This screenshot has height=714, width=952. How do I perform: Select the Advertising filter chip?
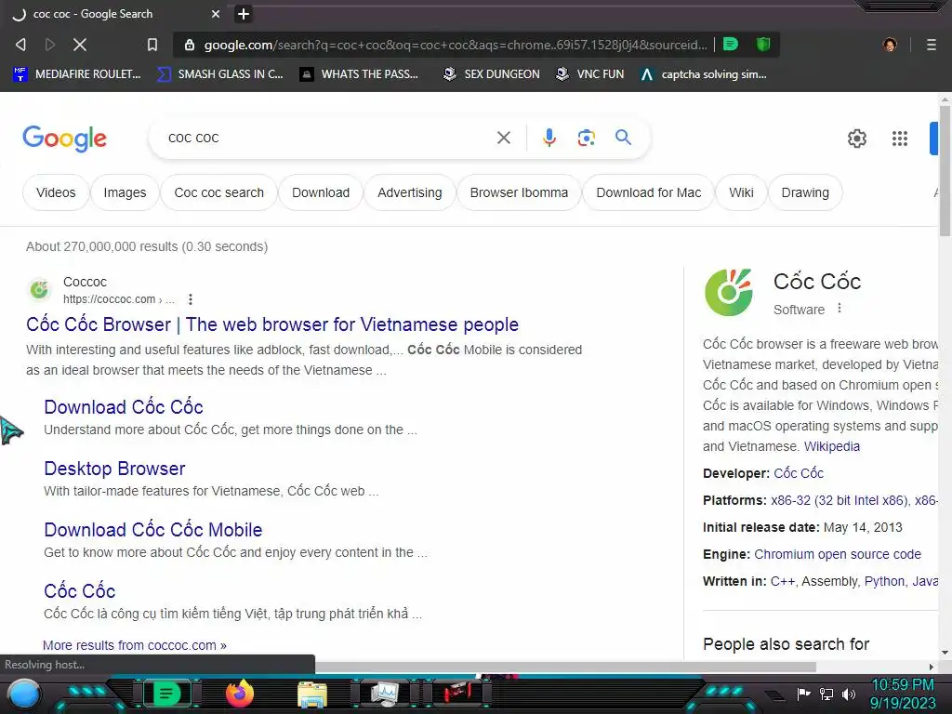(x=410, y=192)
